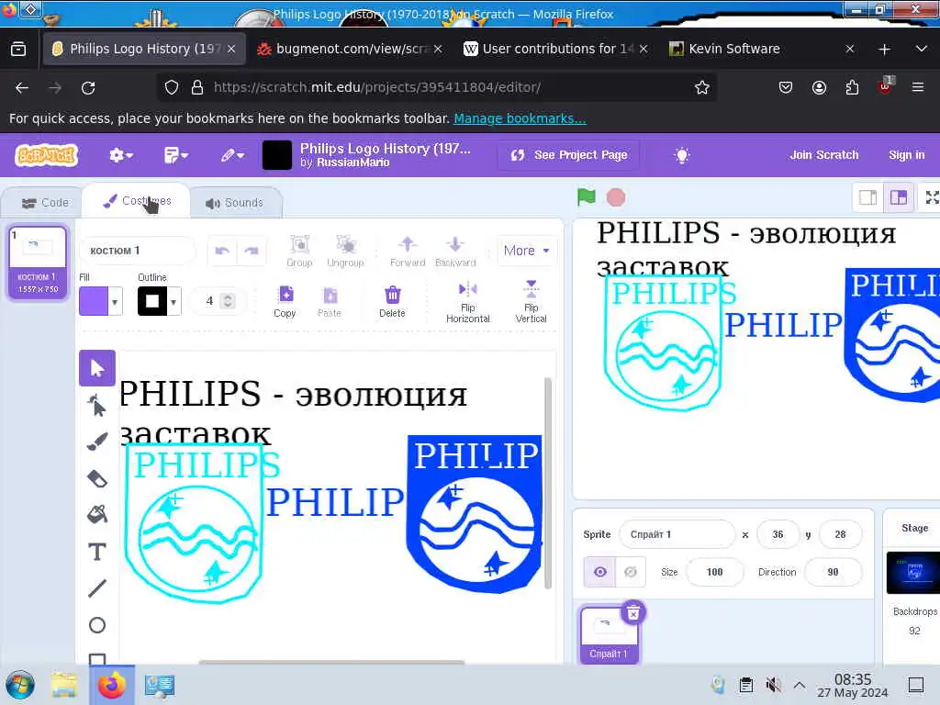The height and width of the screenshot is (705, 940).
Task: Click the Paste icon
Action: click(x=330, y=295)
